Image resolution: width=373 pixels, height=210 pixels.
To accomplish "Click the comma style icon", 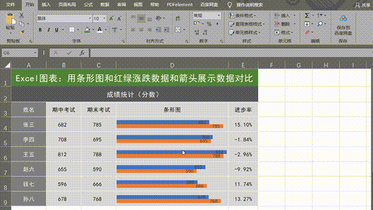I will click(x=217, y=24).
